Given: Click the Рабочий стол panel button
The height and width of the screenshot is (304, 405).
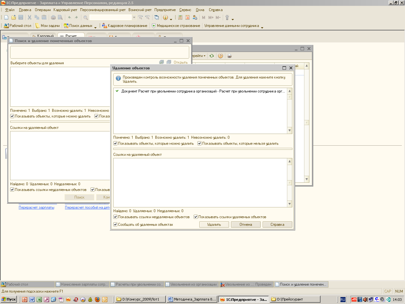Looking at the screenshot, I should 18,26.
